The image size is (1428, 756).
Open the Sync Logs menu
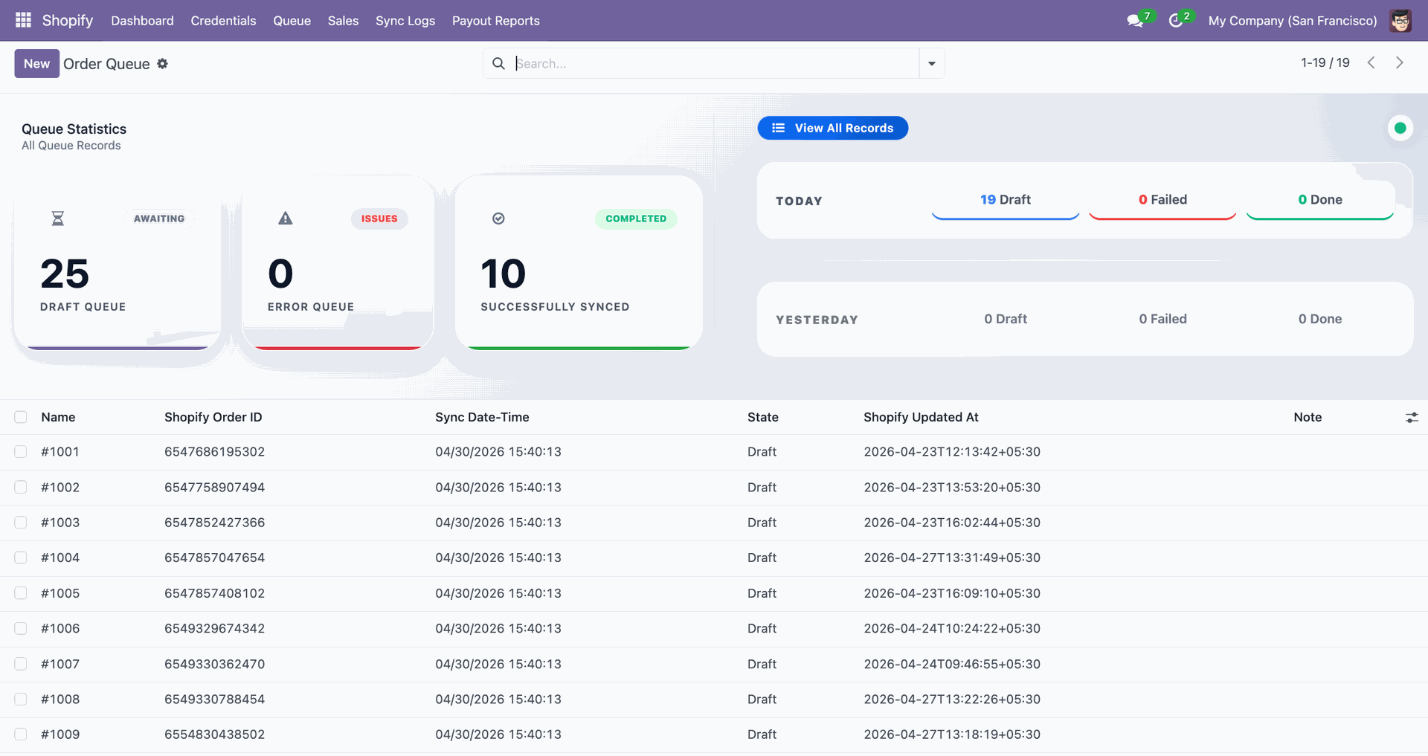[x=405, y=21]
